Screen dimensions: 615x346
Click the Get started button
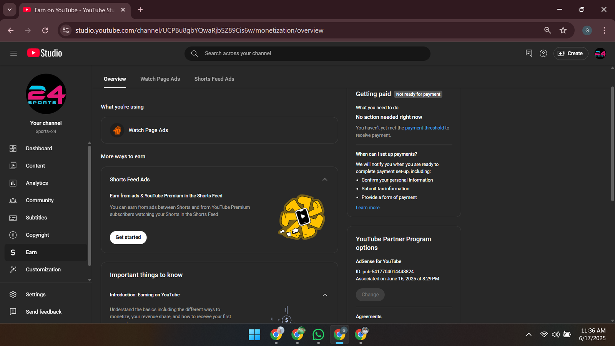[x=128, y=238]
